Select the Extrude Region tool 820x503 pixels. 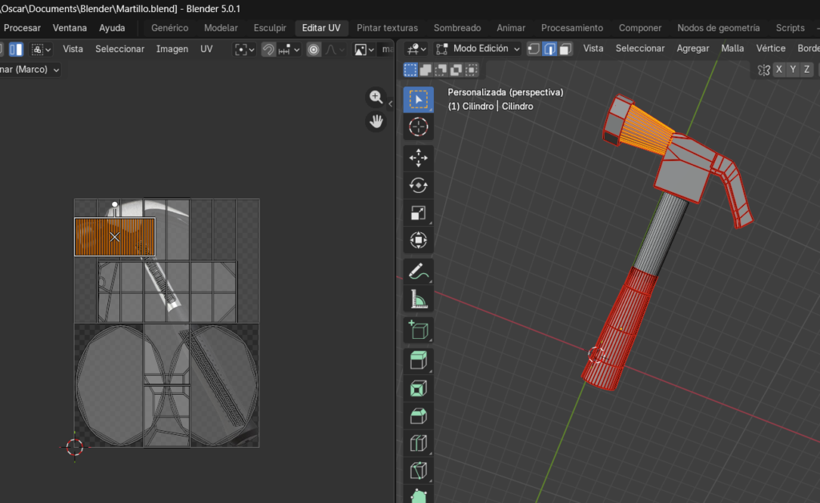(418, 360)
